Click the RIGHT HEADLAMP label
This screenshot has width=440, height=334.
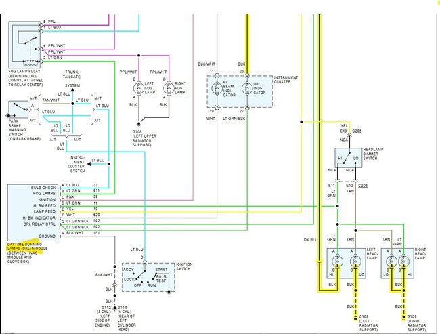(x=420, y=253)
